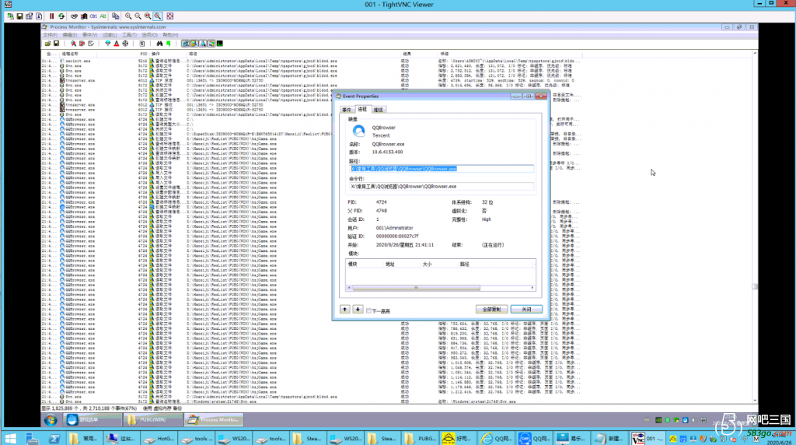
Task: Click the 命令行 command line field
Action: (x=442, y=187)
